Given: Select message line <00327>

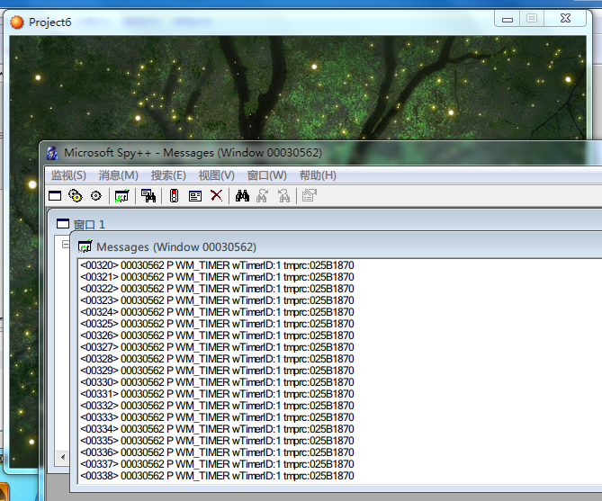Looking at the screenshot, I should click(217, 347).
